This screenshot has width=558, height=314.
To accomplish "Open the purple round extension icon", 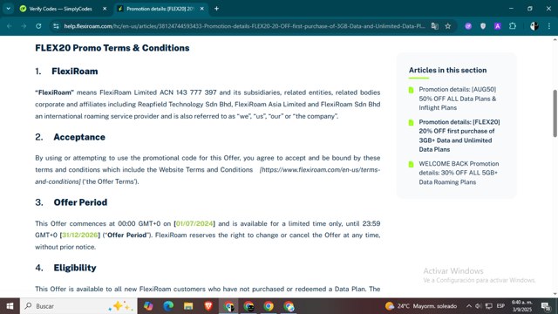I will click(468, 26).
